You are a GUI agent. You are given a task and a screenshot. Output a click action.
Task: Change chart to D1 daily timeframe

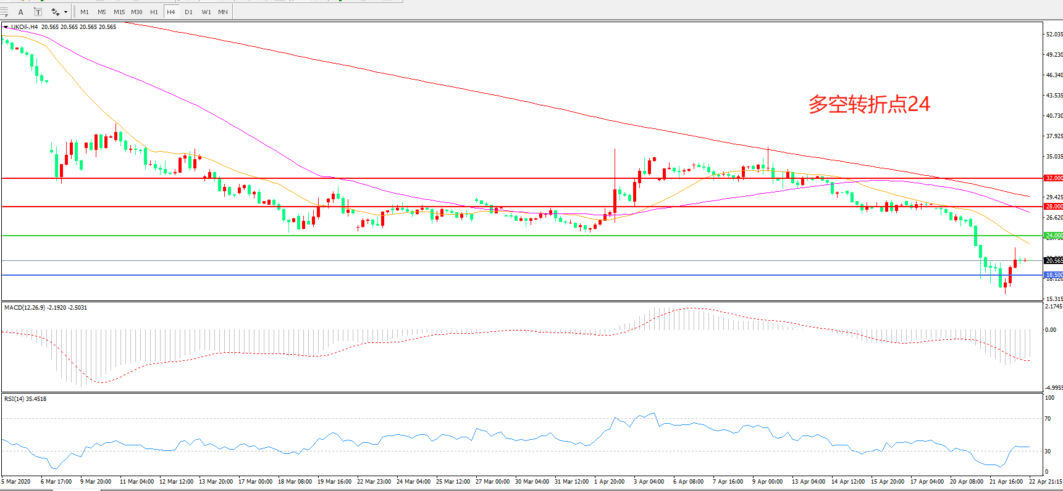(188, 12)
